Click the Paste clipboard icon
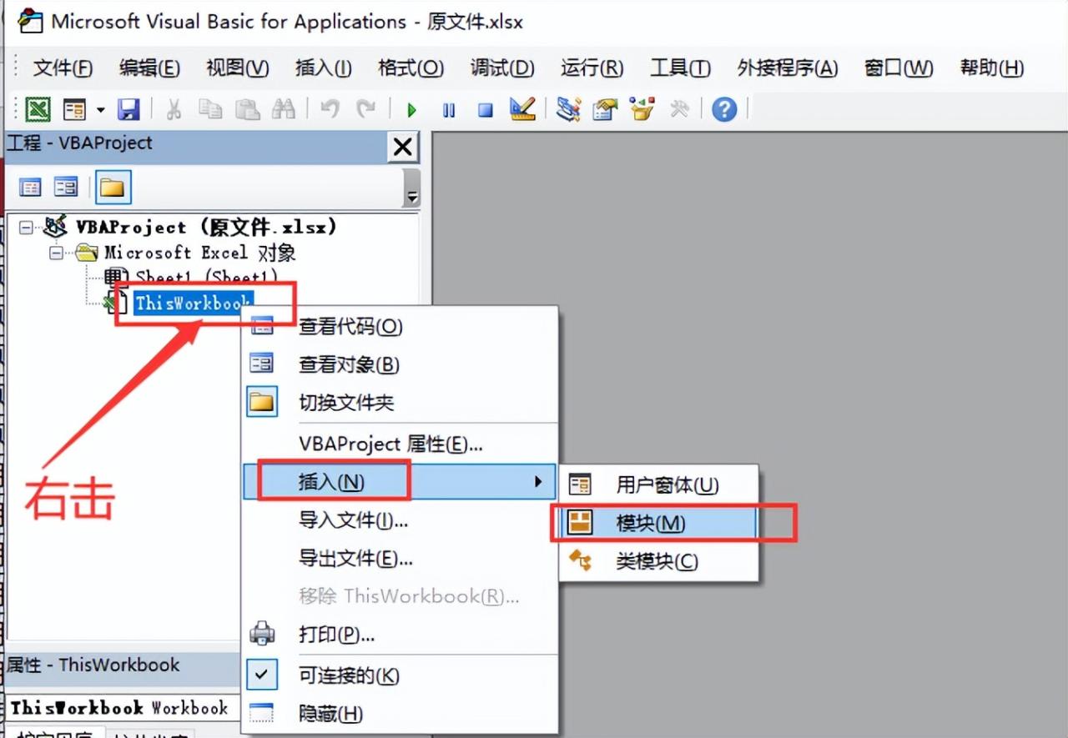The width and height of the screenshot is (1068, 738). coord(247,109)
